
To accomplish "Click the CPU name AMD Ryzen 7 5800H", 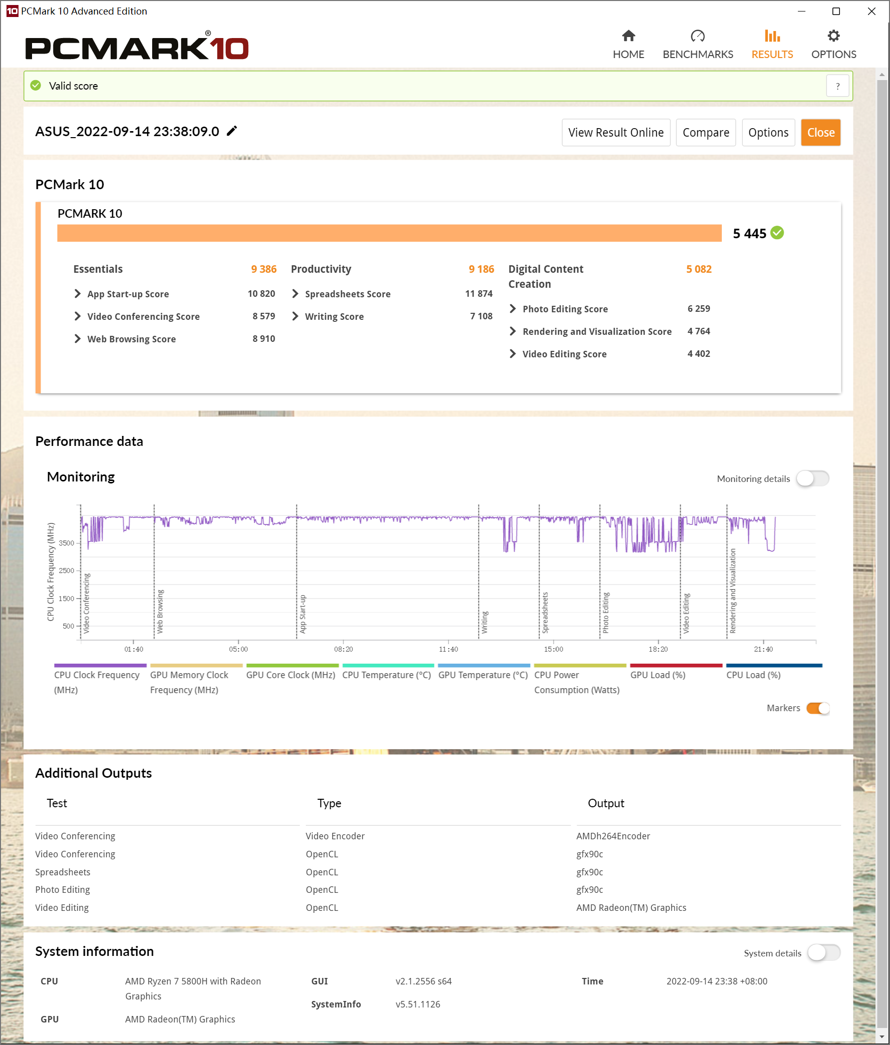I will 193,988.
